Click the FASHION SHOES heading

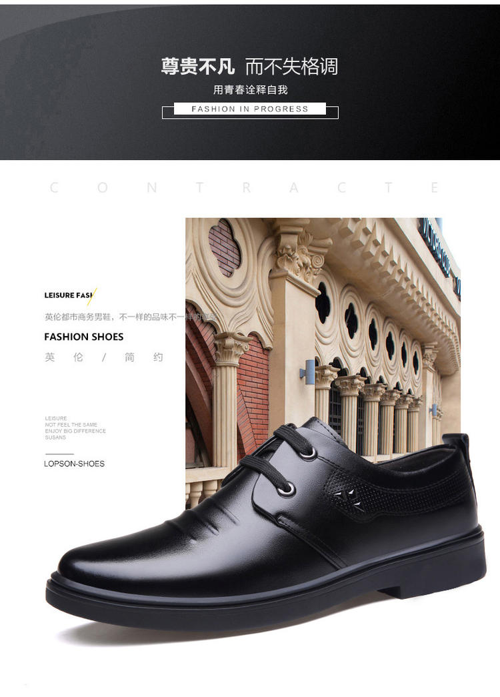[x=84, y=337]
